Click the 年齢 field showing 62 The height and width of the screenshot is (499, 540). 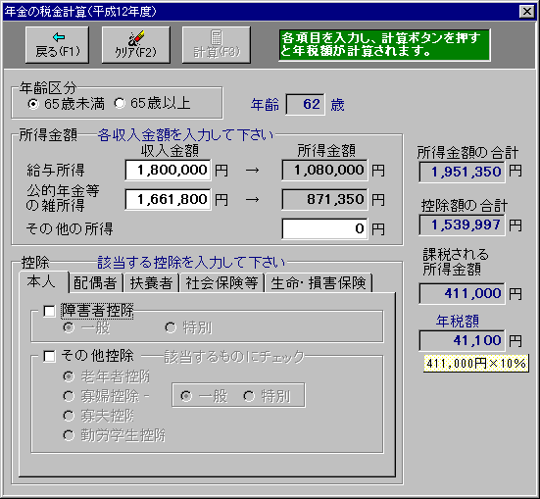pos(305,104)
